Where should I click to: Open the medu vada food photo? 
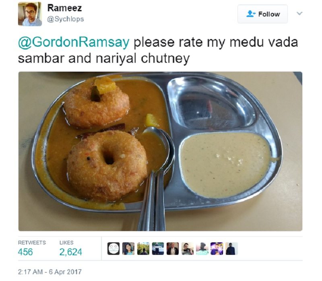[160, 151]
